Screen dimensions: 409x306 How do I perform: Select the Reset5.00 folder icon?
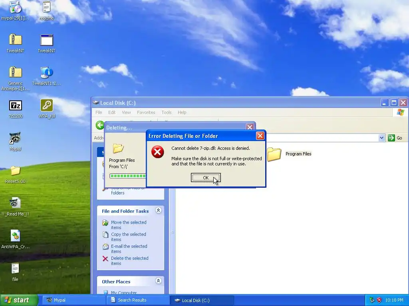[x=16, y=175]
